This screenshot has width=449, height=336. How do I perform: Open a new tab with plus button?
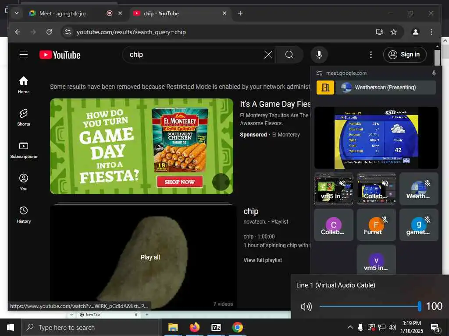[240, 13]
